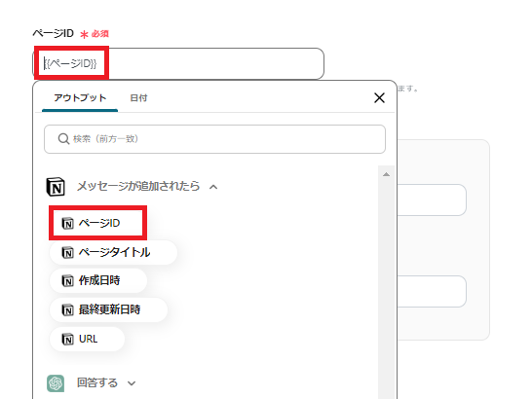Click the ChatGPT icon beside 回答する

(x=56, y=383)
